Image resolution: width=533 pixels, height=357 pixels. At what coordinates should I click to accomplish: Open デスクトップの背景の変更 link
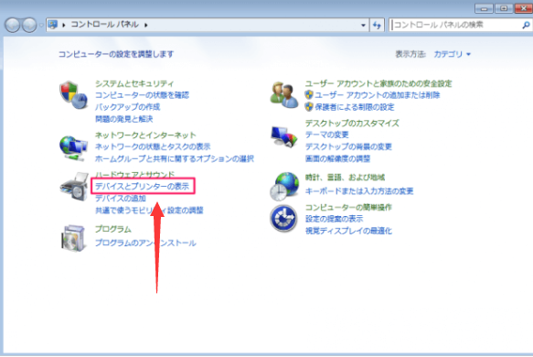(348, 146)
